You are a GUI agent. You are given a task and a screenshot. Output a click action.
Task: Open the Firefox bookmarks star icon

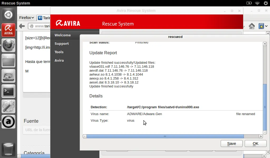pos(261,26)
